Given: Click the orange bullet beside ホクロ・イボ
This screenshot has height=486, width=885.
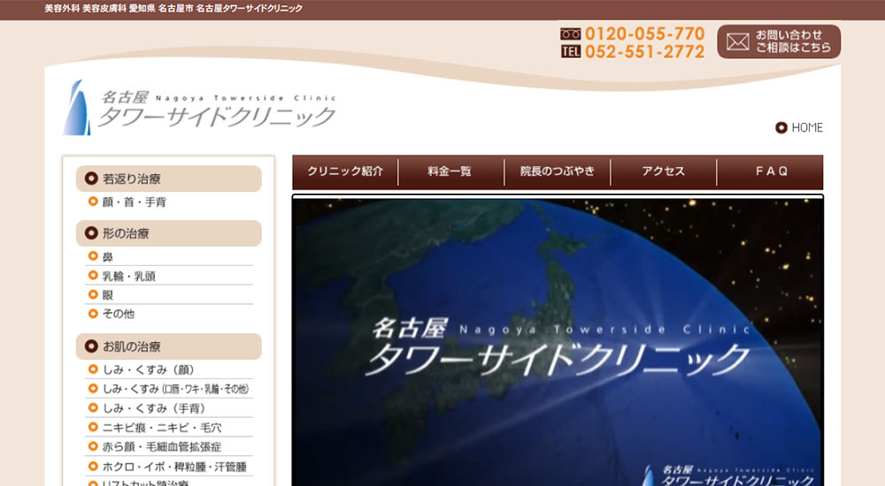Looking at the screenshot, I should pyautogui.click(x=93, y=467).
